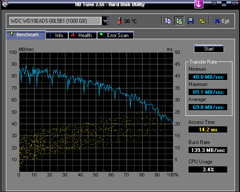240x192 pixels.
Task: Click the red thermometer temperature icon
Action: click(x=120, y=21)
